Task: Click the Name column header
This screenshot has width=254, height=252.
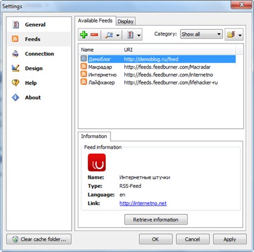Action: [x=100, y=49]
